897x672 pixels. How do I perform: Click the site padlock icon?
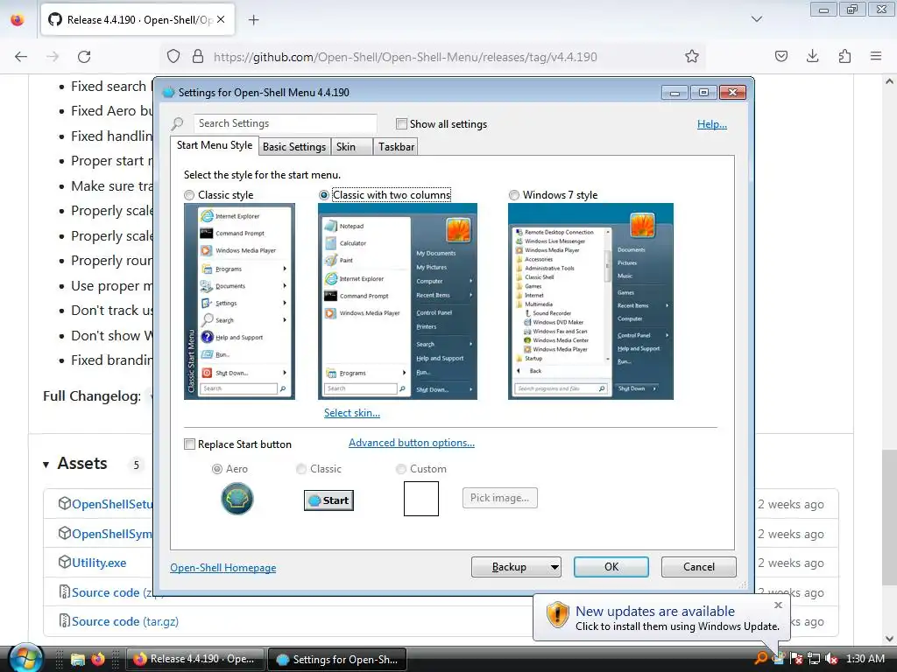coord(197,56)
